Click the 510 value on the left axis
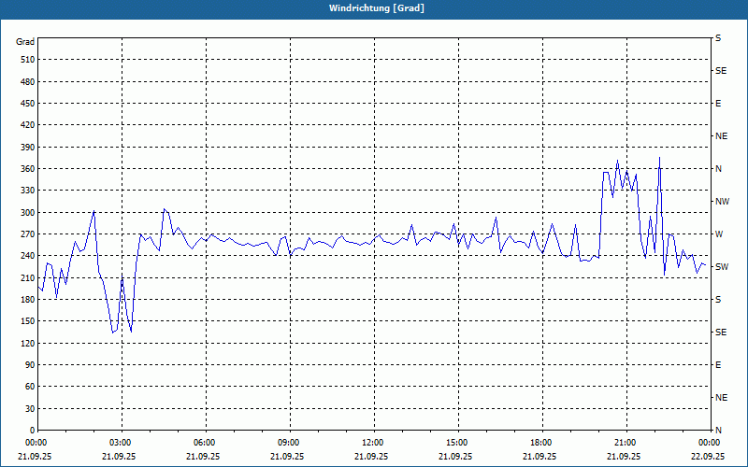 coord(28,60)
